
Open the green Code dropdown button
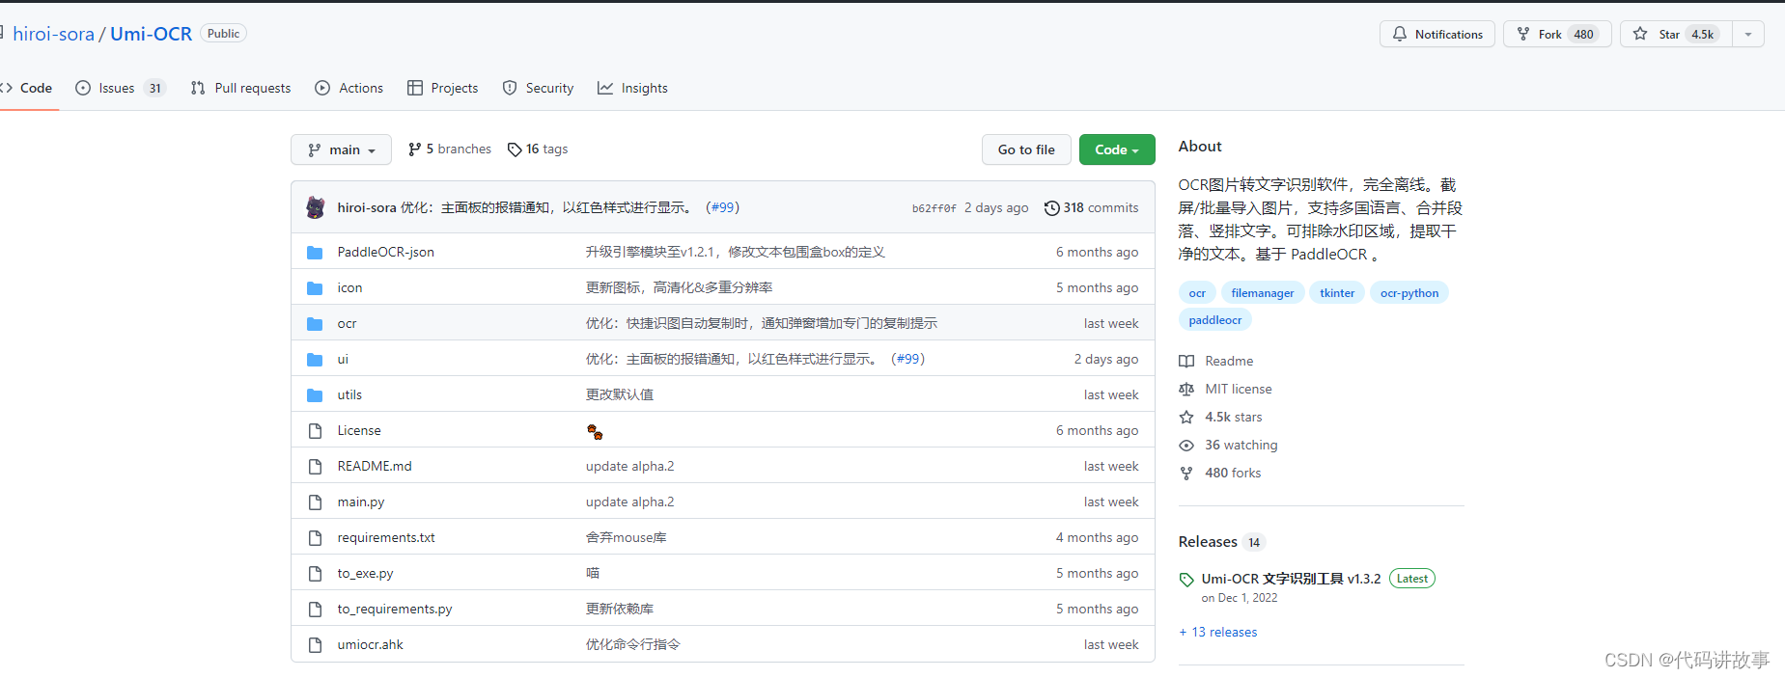click(x=1117, y=149)
